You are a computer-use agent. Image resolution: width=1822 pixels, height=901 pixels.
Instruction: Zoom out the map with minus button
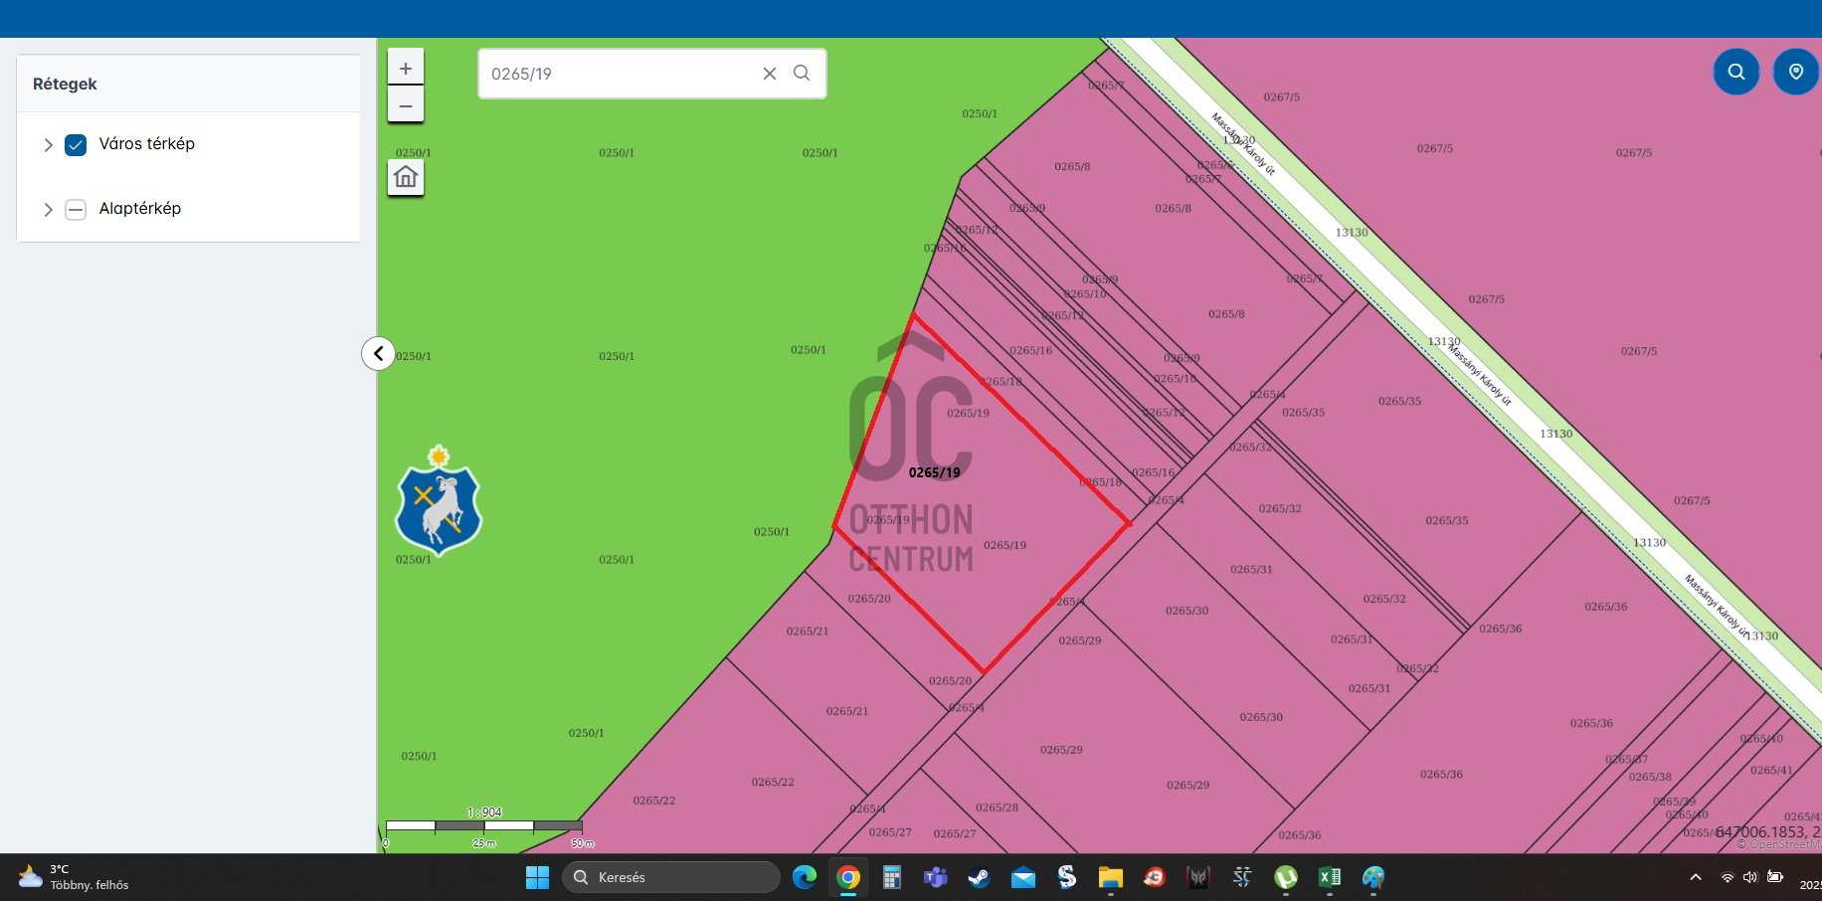tap(406, 104)
